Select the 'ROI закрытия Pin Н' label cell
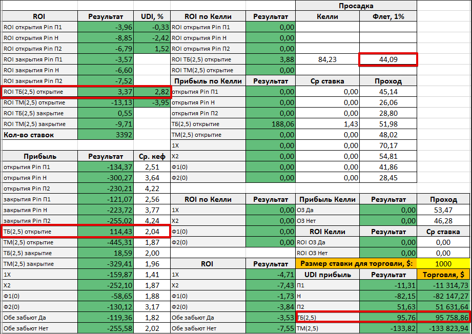The height and width of the screenshot is (334, 472). [x=40, y=70]
